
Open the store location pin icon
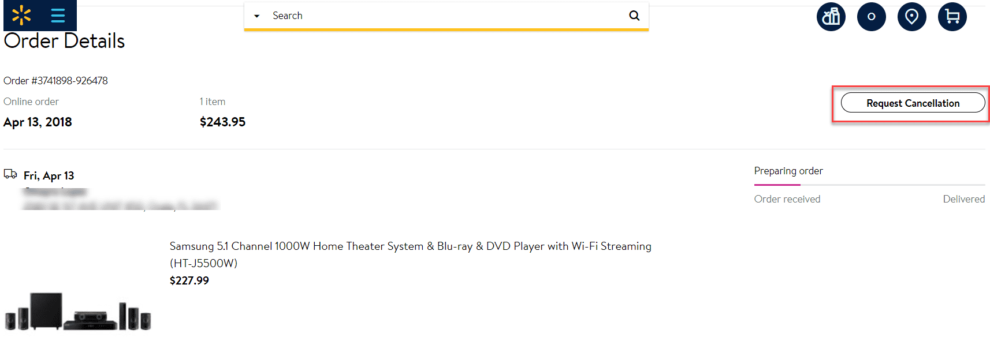coord(912,17)
